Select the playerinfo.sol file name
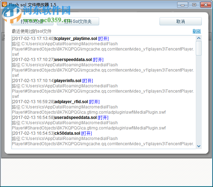The width and height of the screenshot is (213, 187). pos(68,81)
